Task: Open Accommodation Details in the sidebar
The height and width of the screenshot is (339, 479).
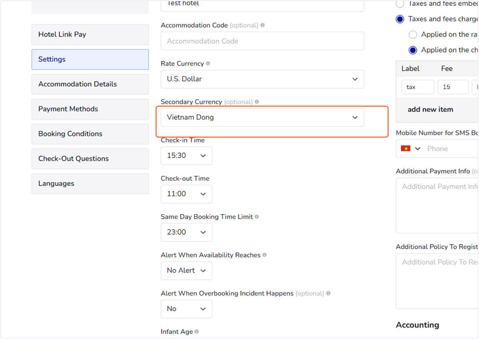Action: point(90,84)
